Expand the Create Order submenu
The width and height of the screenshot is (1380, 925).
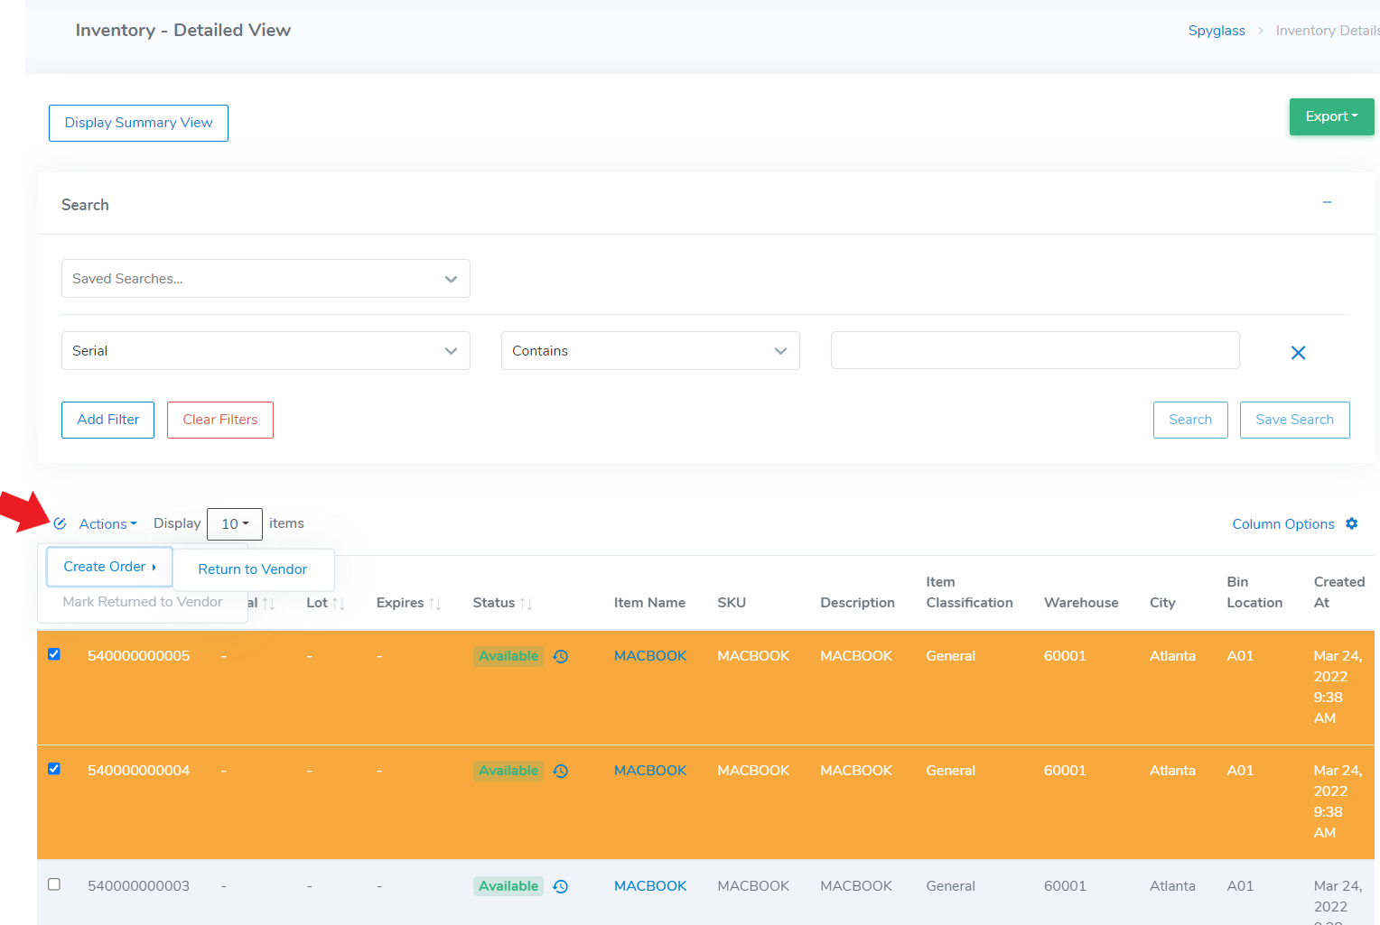(108, 566)
